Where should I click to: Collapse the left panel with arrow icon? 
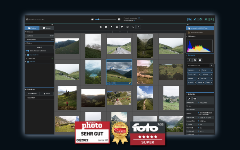point(52,25)
